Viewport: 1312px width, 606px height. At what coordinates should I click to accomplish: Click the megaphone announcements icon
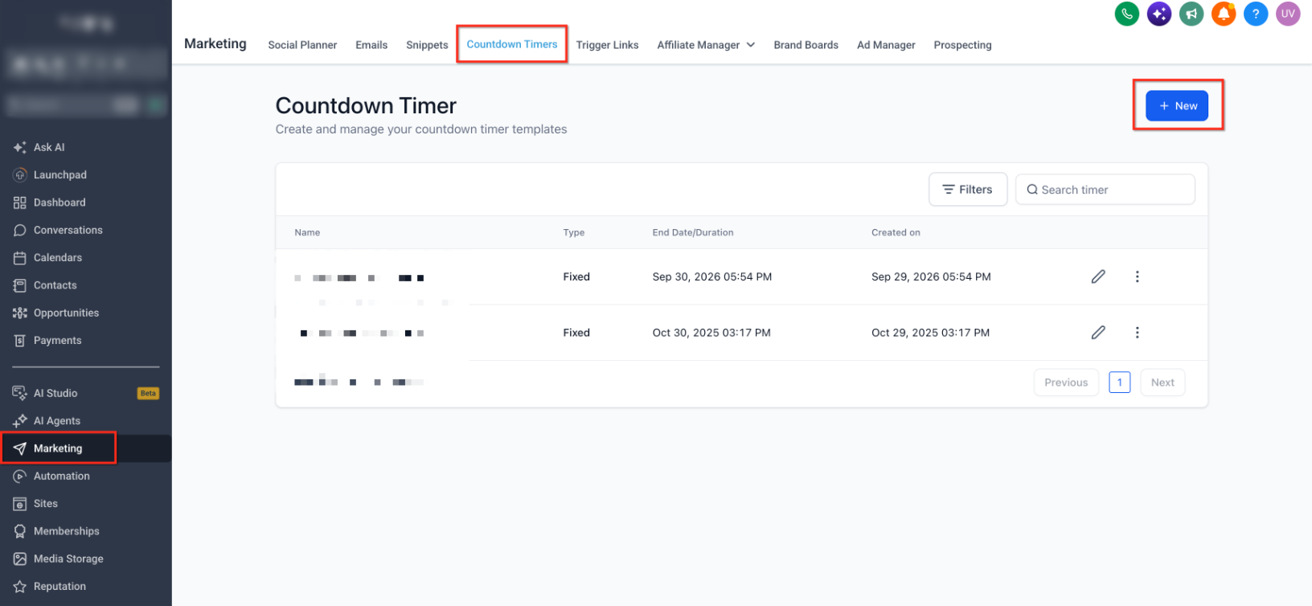[1191, 14]
